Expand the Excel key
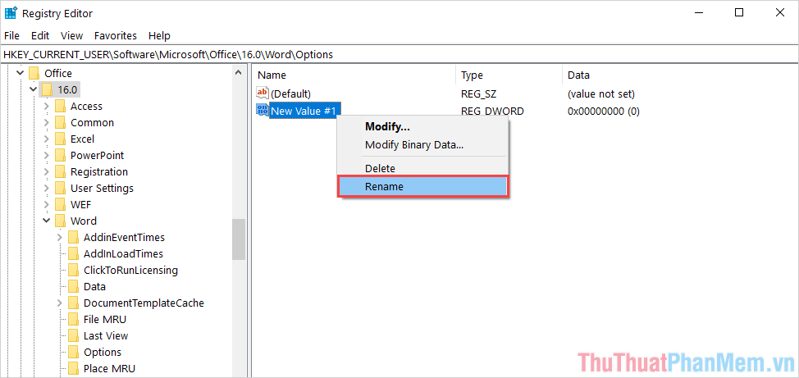This screenshot has width=799, height=378. [x=47, y=139]
